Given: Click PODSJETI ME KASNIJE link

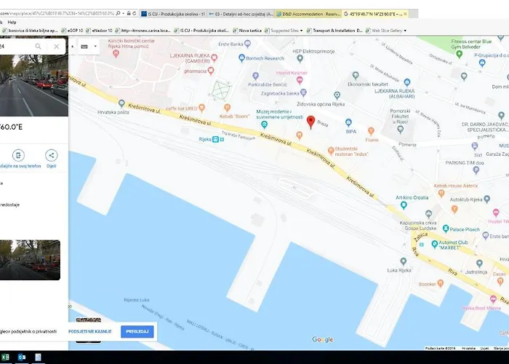Looking at the screenshot, I should 90,331.
